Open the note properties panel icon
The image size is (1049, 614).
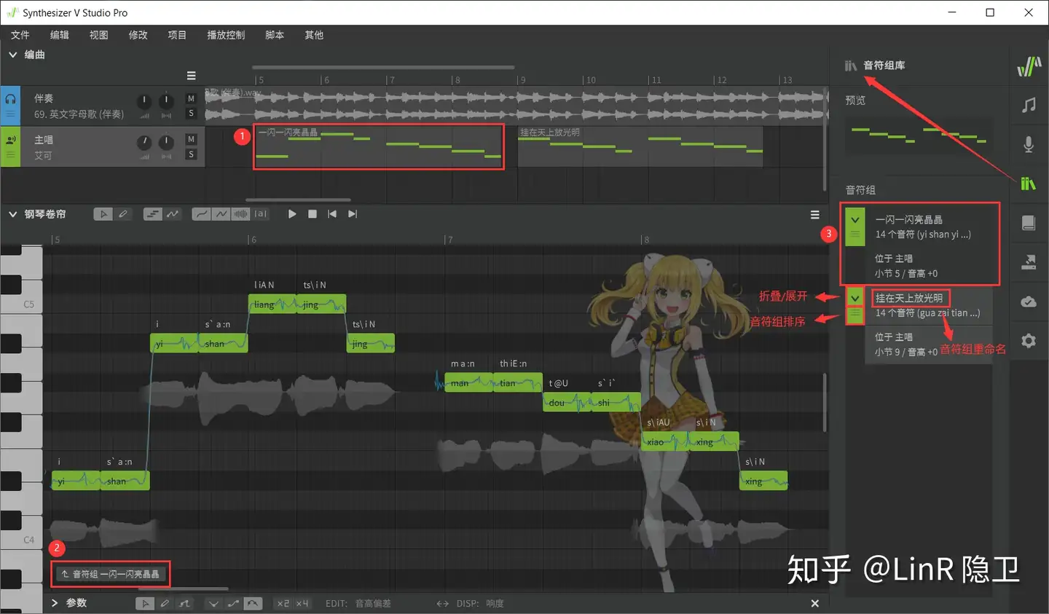tap(1029, 105)
